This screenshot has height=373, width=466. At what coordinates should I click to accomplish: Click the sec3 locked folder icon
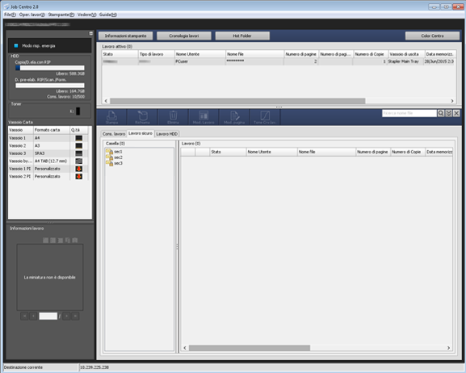point(109,163)
